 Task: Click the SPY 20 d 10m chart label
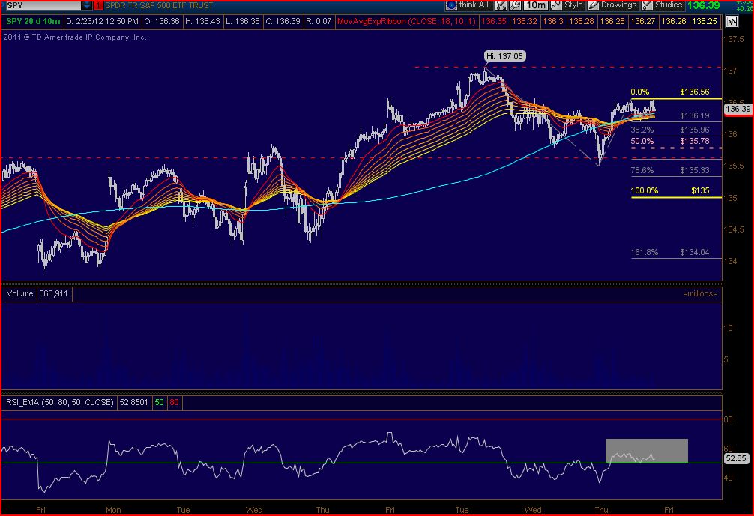(x=33, y=21)
